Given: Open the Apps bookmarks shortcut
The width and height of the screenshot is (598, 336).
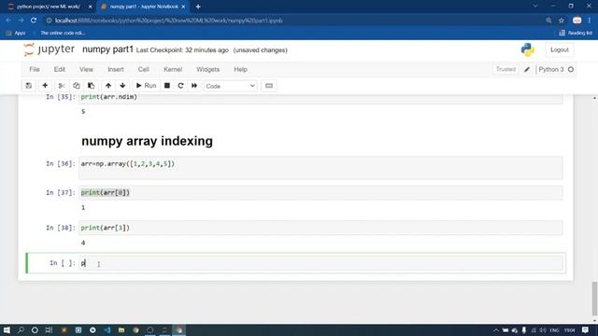Looking at the screenshot, I should [16, 34].
